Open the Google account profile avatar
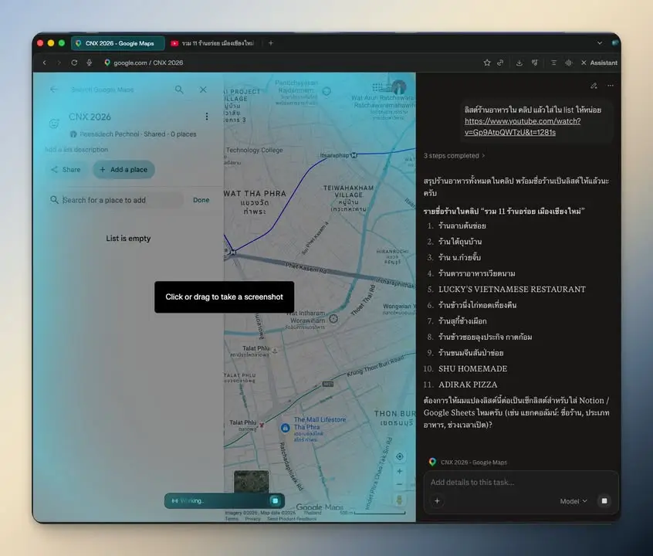653x556 pixels. [399, 87]
